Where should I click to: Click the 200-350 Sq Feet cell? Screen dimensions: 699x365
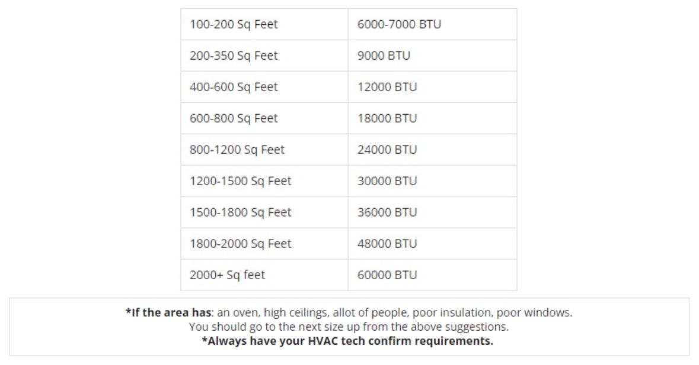[234, 56]
